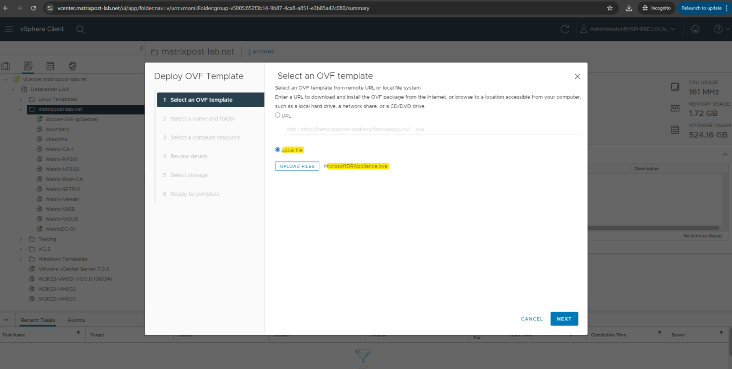
Task: Expand the Windows Templates folder
Action: click(20, 259)
